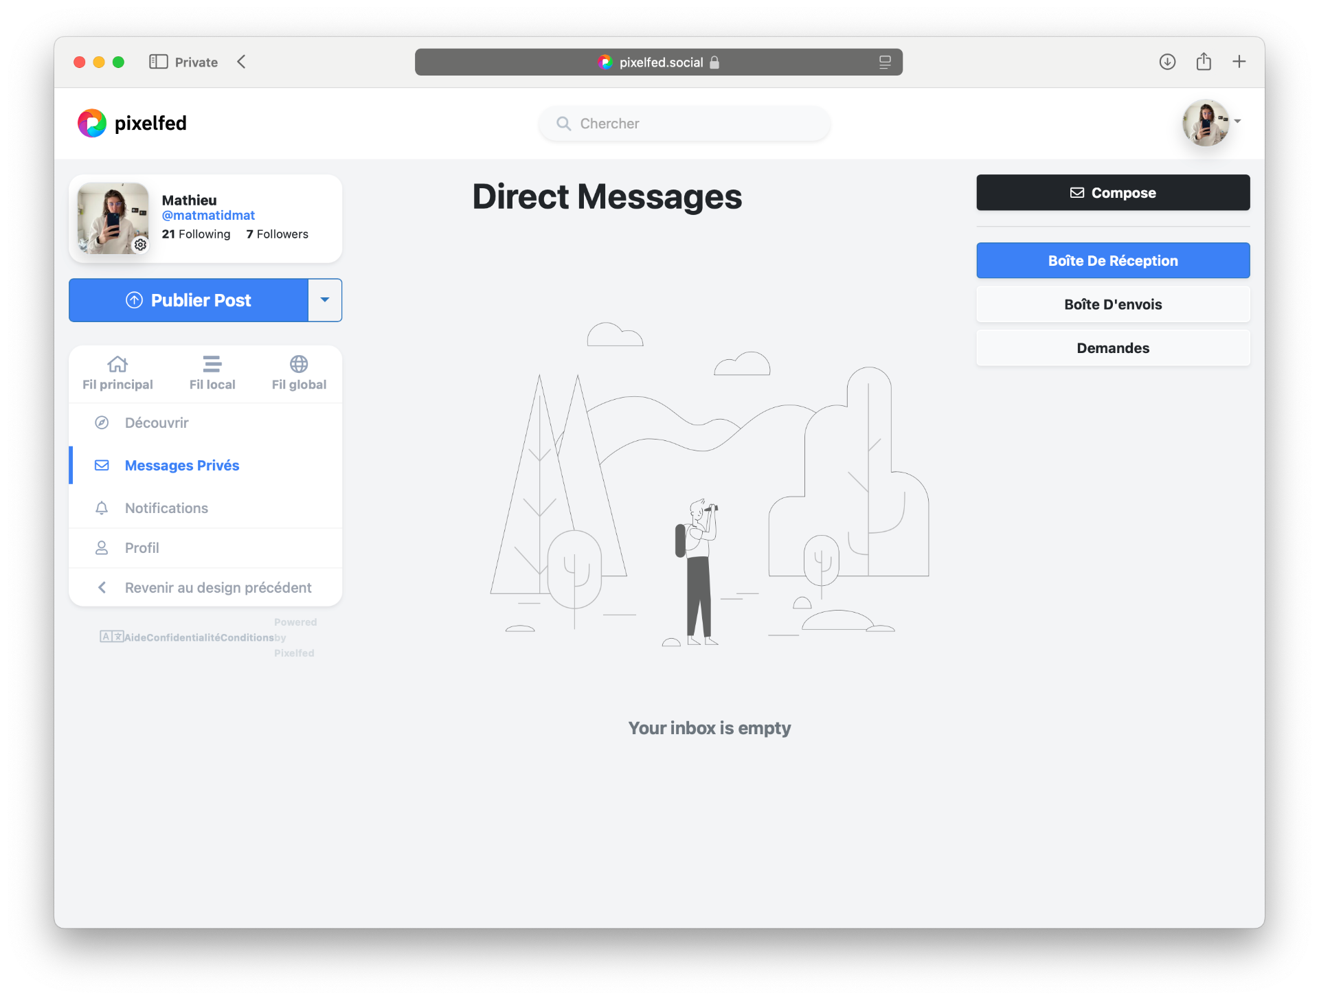Open profile settings gear on avatar
This screenshot has height=1000, width=1319.
(x=140, y=245)
